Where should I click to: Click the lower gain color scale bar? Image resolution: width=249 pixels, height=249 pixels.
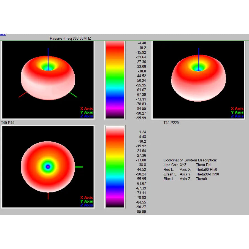115,167
